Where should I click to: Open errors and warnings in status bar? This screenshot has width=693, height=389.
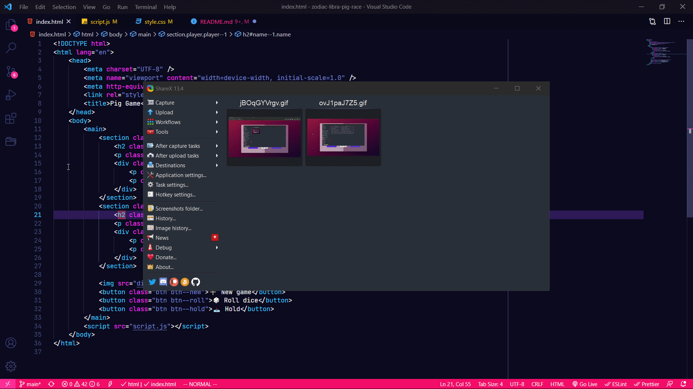(81, 384)
